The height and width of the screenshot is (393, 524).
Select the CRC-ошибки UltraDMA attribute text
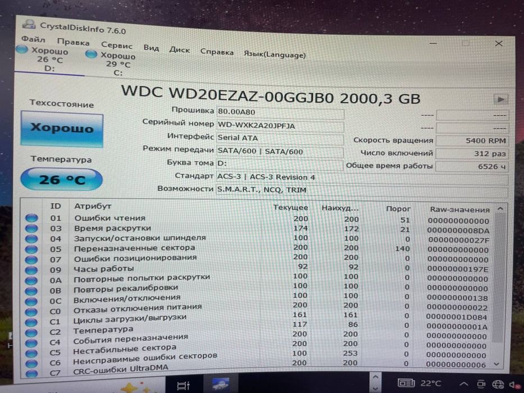[x=121, y=369]
